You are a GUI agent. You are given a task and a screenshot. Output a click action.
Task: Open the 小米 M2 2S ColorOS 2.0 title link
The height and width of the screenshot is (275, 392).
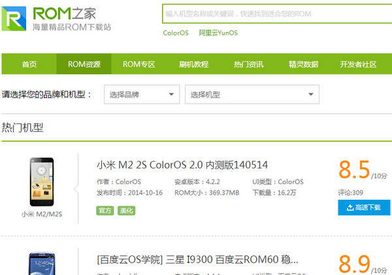tap(182, 165)
